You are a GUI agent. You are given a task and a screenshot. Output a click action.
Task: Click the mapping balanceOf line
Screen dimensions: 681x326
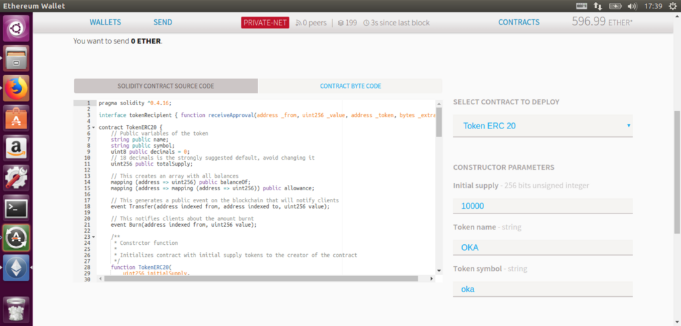[181, 182]
